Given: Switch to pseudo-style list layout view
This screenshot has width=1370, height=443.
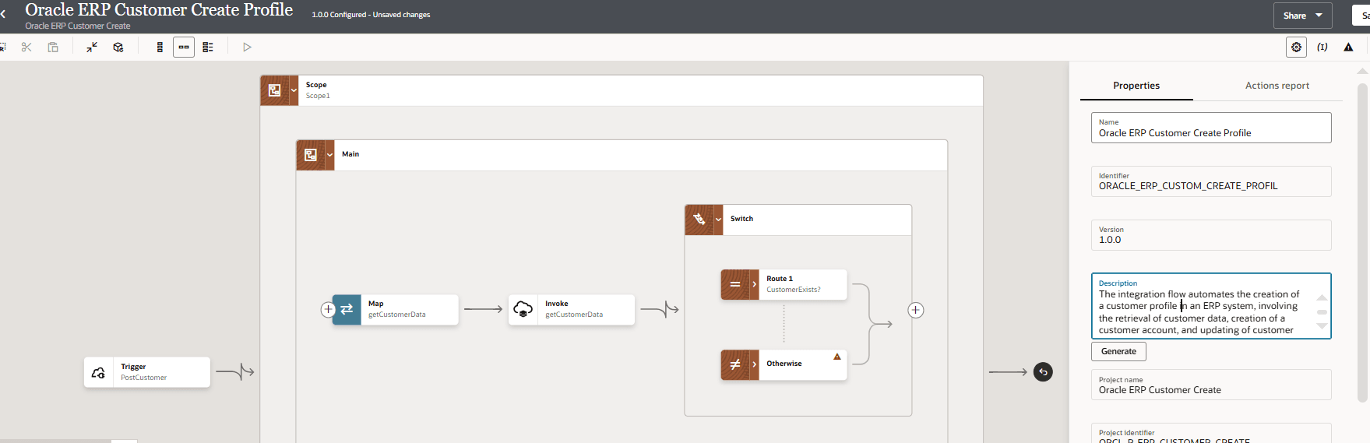Looking at the screenshot, I should tap(208, 47).
